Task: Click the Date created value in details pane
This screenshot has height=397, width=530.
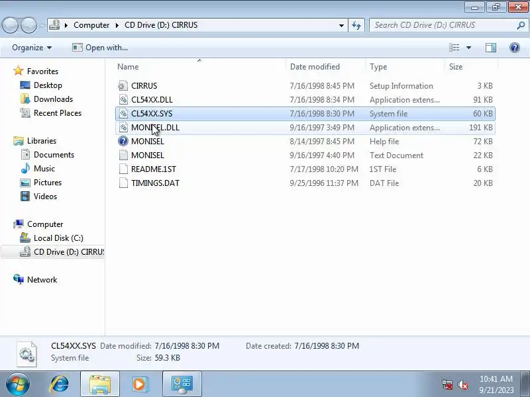Action: click(327, 345)
